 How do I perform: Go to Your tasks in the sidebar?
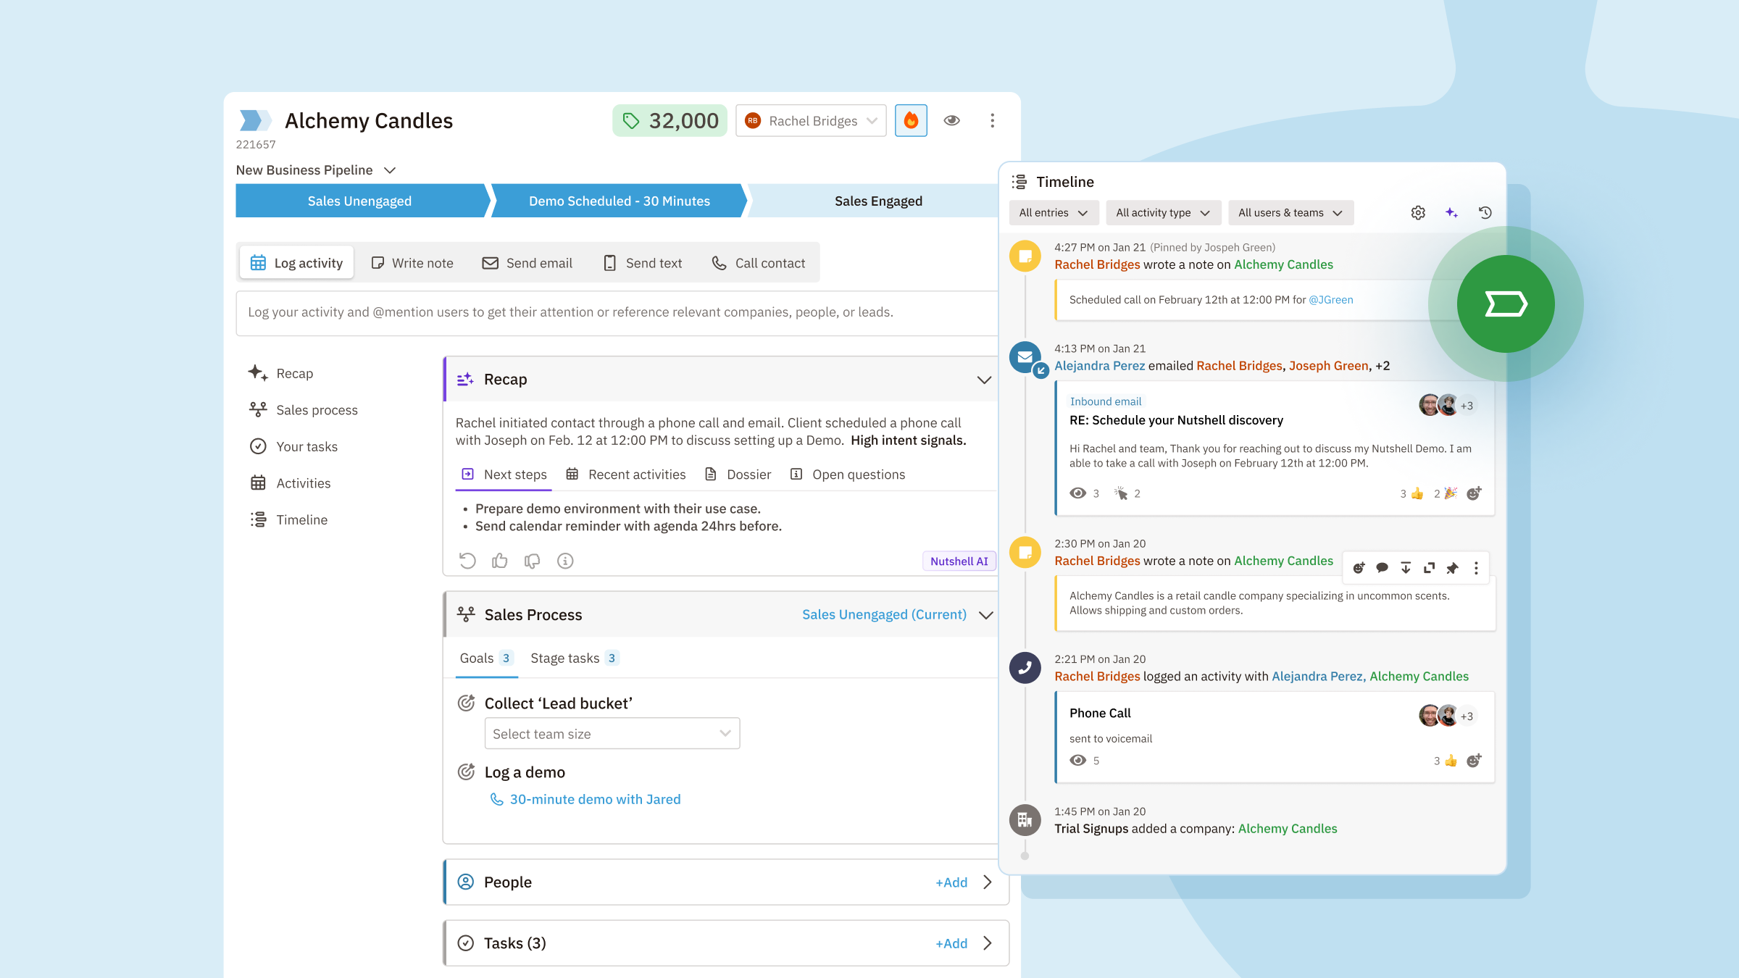293,446
